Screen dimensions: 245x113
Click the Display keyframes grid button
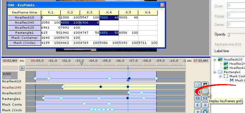point(205,92)
